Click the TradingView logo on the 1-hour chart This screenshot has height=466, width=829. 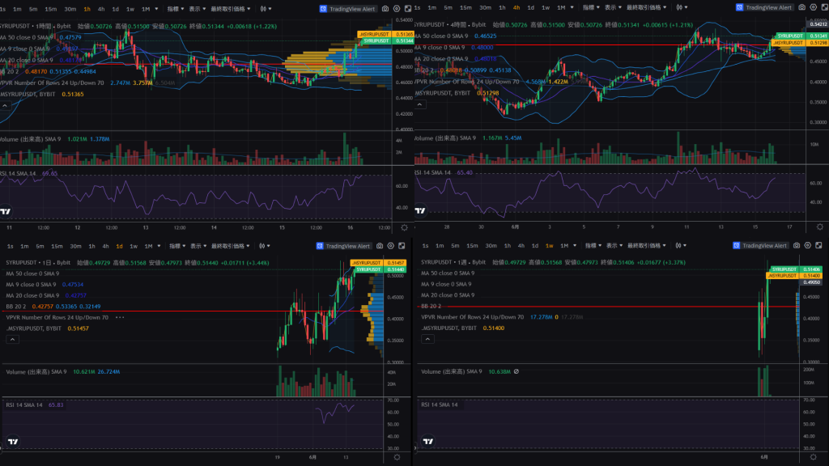pos(6,211)
